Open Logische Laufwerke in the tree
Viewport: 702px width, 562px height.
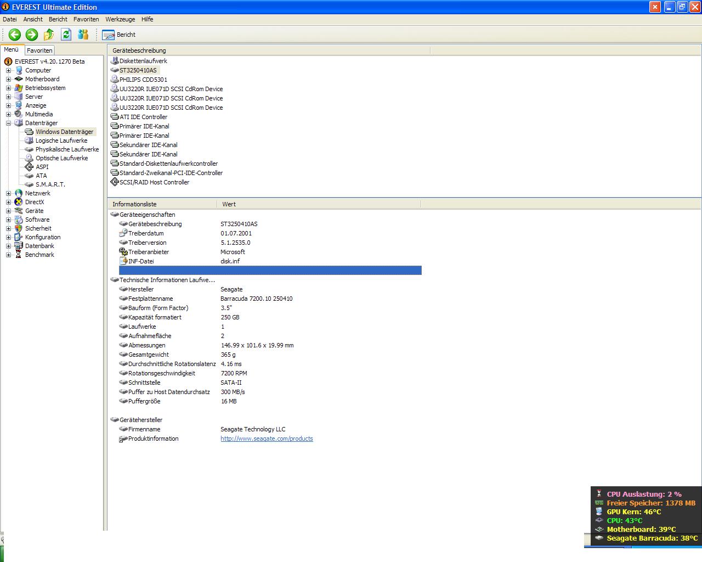point(61,140)
